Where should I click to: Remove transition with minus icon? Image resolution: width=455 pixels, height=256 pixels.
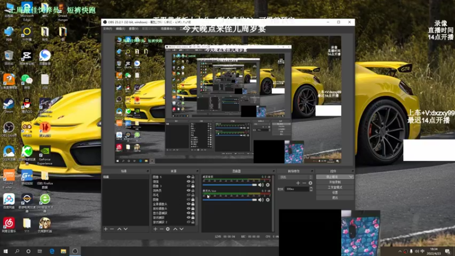pos(304,183)
